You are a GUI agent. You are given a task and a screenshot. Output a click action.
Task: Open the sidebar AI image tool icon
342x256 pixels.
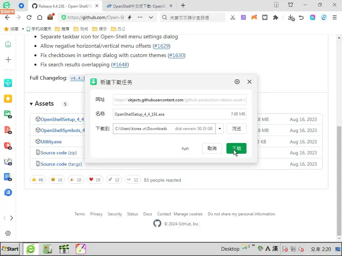coord(8,114)
